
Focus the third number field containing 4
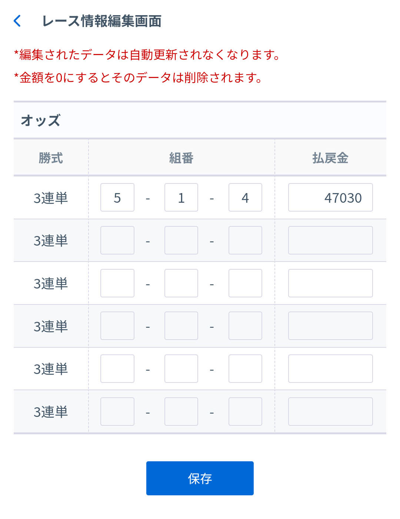pyautogui.click(x=245, y=198)
